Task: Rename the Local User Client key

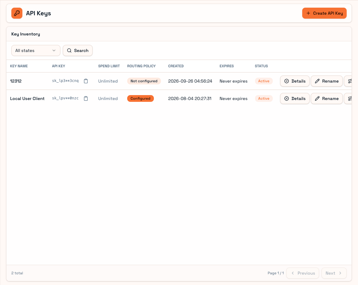Action: [x=327, y=98]
